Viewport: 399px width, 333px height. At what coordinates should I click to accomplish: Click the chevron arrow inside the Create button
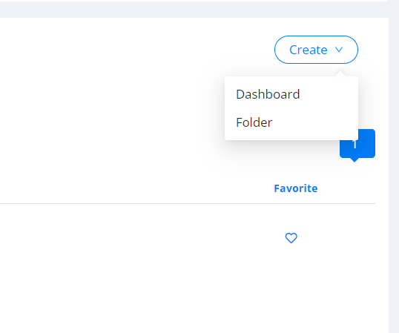[x=339, y=50]
